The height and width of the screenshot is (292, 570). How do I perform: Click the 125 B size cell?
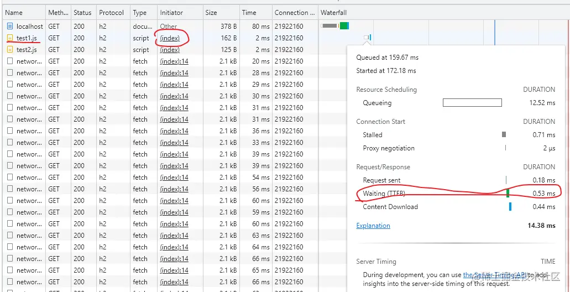(x=229, y=49)
